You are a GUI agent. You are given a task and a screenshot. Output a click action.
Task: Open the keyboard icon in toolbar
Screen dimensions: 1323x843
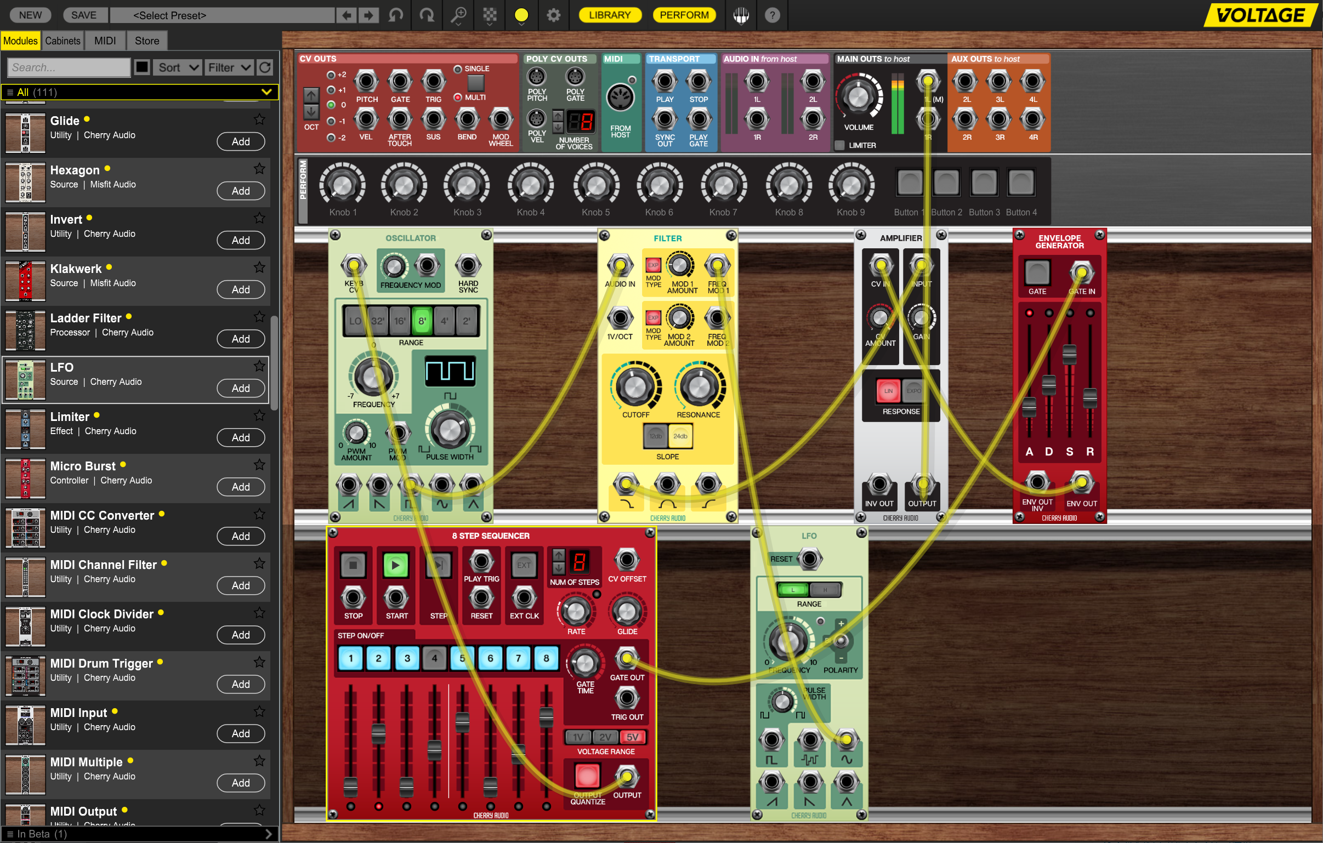pos(741,15)
